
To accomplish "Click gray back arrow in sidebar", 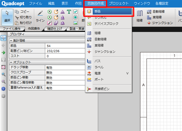I will click(3, 45).
